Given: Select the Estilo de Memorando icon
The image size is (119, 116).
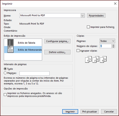Looking at the screenshot, I should point(10,49).
